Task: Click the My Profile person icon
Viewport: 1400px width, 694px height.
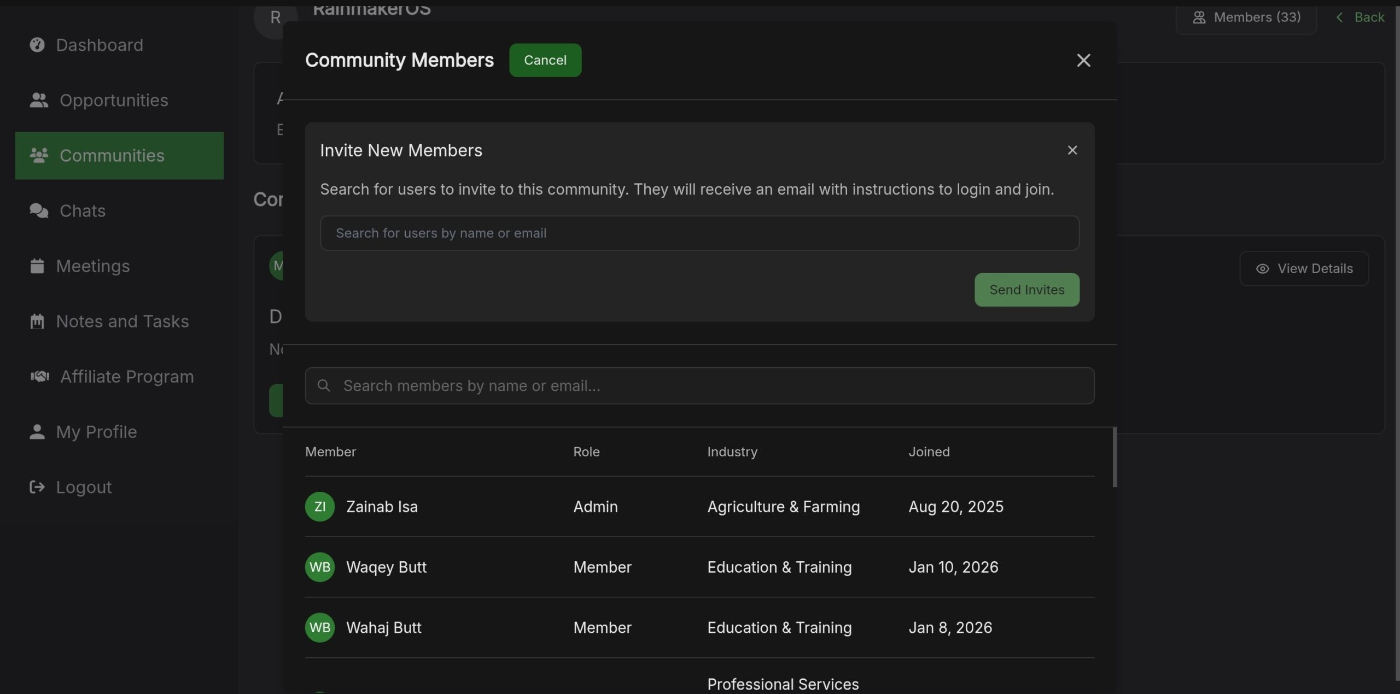Action: coord(37,432)
